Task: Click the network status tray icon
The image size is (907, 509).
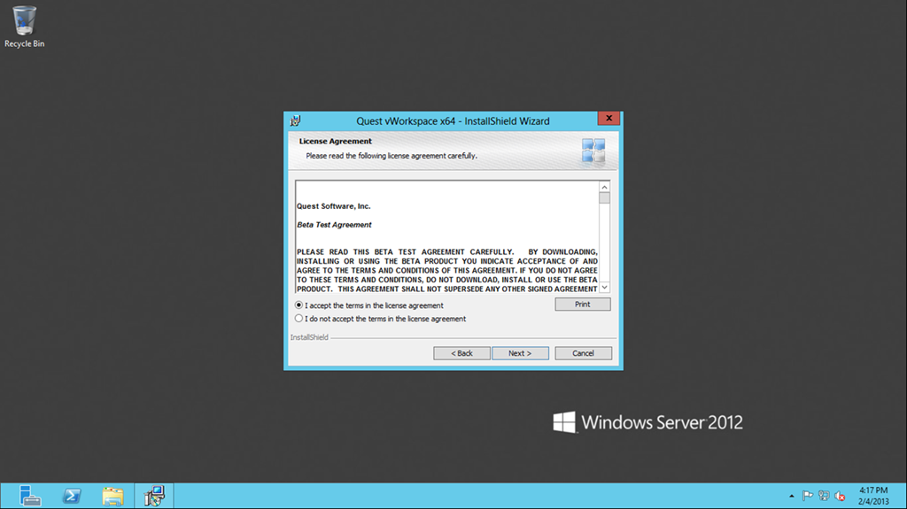Action: coord(824,496)
